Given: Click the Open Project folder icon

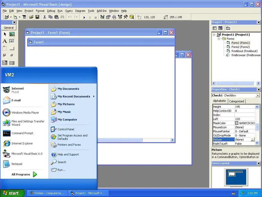Looking at the screenshot, I should (31, 17).
